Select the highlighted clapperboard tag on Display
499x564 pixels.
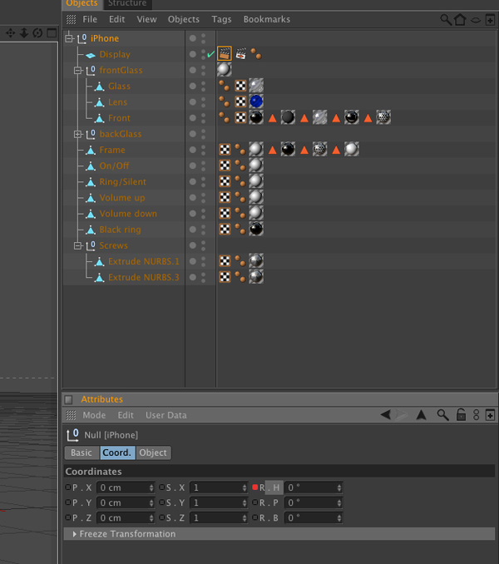coord(225,54)
